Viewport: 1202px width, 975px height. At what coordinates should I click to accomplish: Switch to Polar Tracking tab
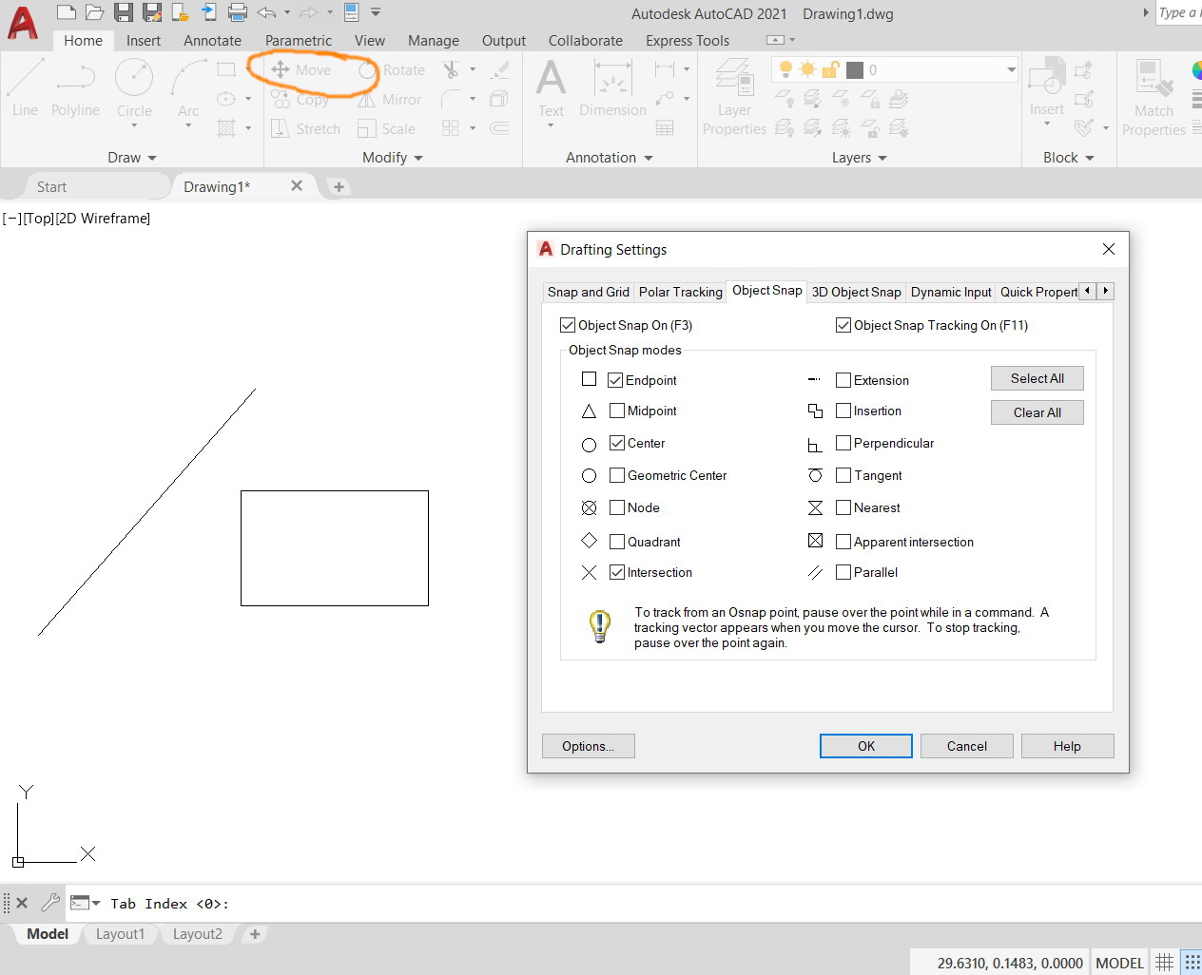(681, 292)
